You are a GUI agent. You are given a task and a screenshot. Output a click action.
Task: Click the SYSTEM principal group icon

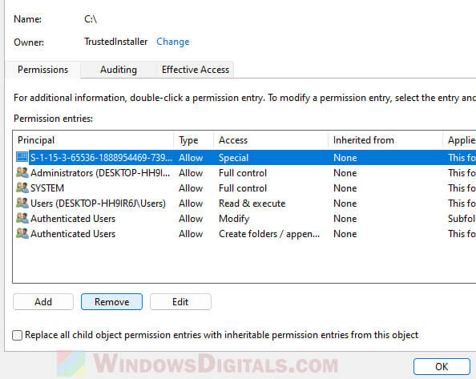[22, 187]
